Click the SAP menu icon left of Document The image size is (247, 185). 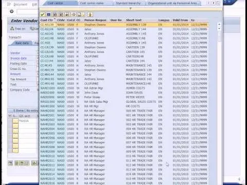tap(9, 4)
